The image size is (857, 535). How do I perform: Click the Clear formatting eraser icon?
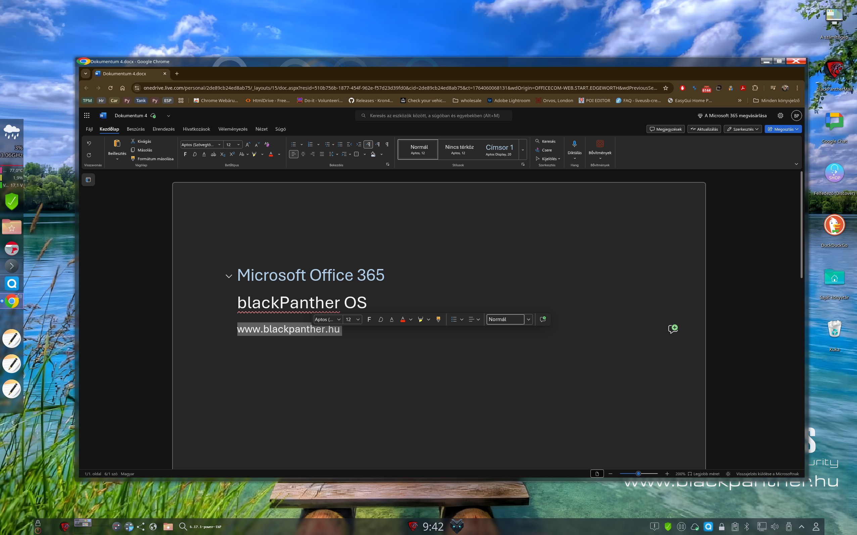click(x=267, y=144)
